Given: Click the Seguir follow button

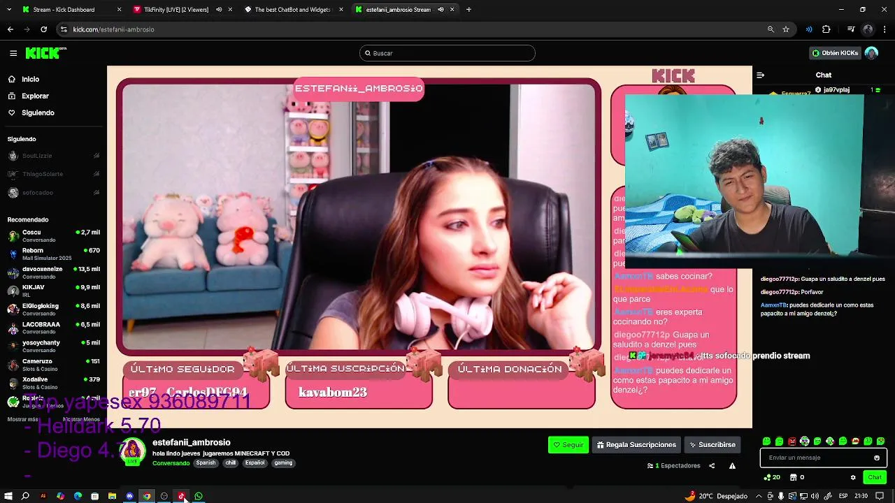Looking at the screenshot, I should tap(568, 444).
